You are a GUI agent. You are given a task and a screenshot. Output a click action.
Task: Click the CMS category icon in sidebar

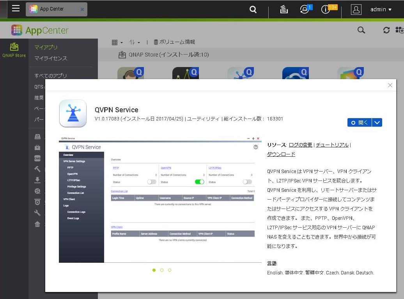[37, 158]
